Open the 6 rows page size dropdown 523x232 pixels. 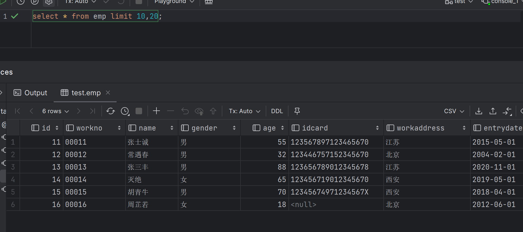56,111
